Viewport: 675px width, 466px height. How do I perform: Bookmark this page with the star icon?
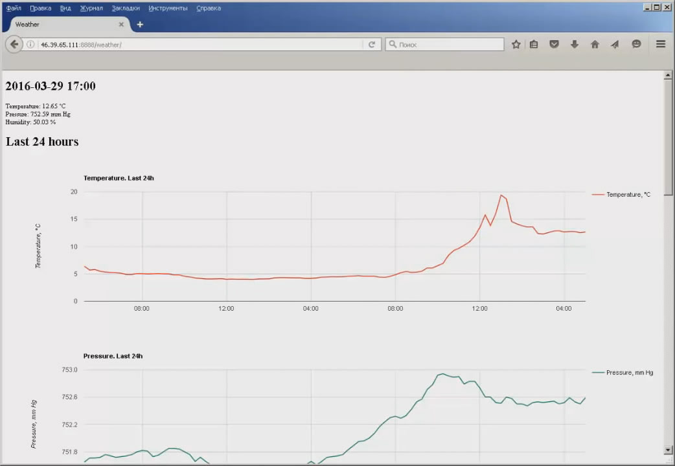click(516, 45)
